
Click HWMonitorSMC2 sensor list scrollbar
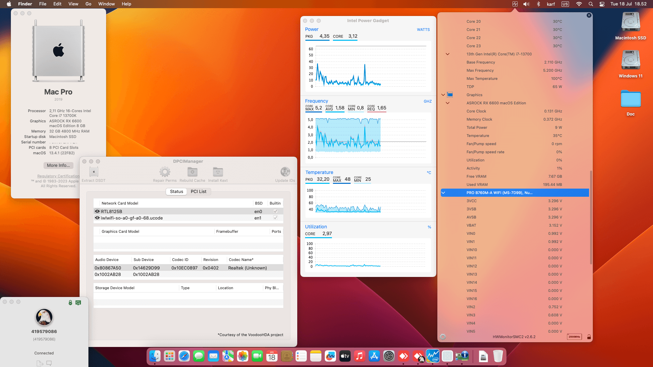(x=591, y=217)
